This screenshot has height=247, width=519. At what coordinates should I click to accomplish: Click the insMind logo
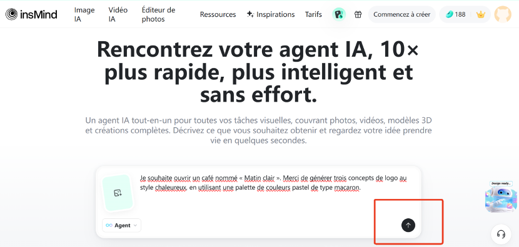click(31, 14)
